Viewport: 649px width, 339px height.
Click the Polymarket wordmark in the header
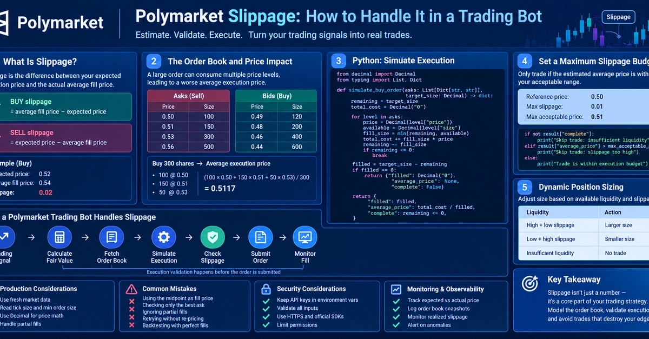pyautogui.click(x=60, y=22)
